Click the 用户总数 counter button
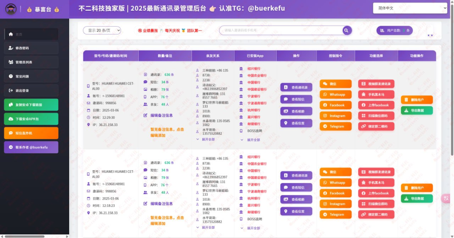The width and height of the screenshot is (454, 238). (x=395, y=31)
